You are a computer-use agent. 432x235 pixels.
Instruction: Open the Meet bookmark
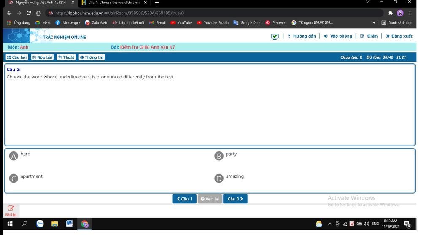tap(43, 23)
